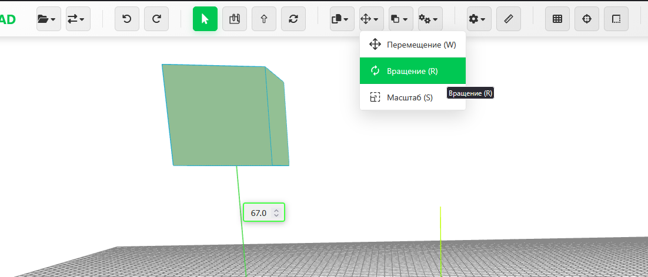Select the ruler measure tool
This screenshot has height=277, width=648.
tap(509, 19)
